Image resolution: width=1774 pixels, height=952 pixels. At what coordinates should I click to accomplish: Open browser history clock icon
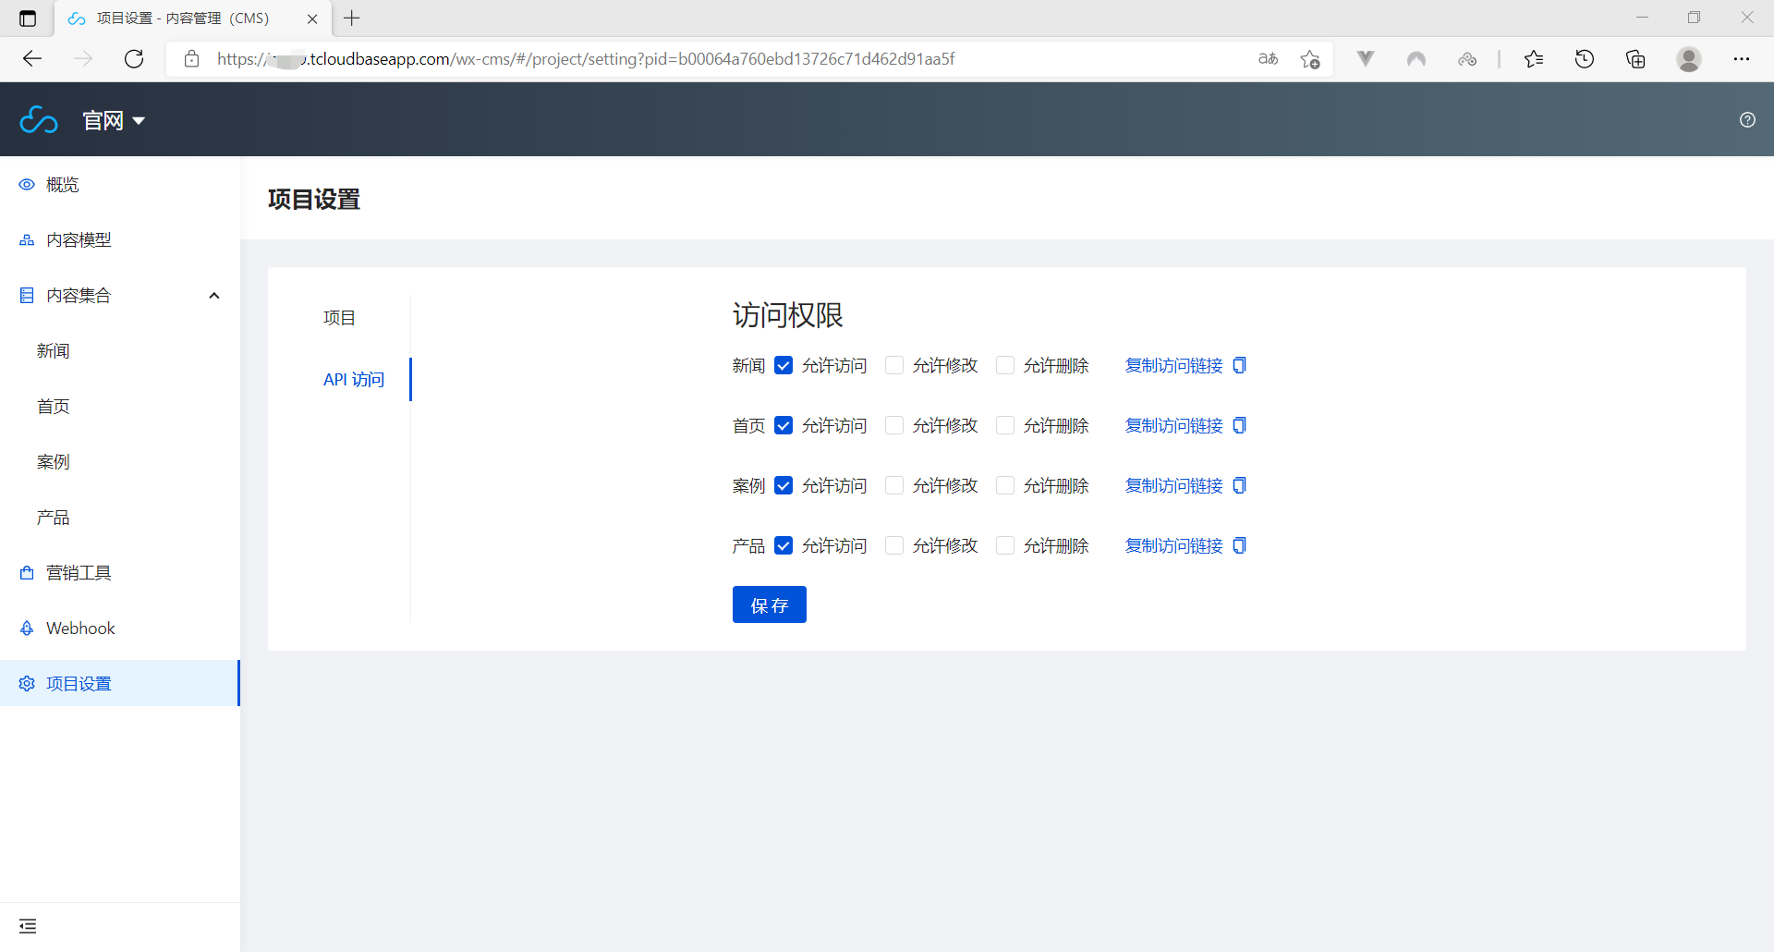(1584, 59)
